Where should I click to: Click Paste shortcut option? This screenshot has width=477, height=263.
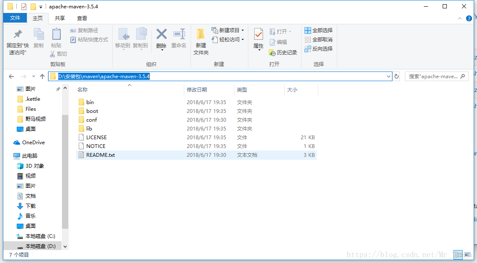point(89,39)
